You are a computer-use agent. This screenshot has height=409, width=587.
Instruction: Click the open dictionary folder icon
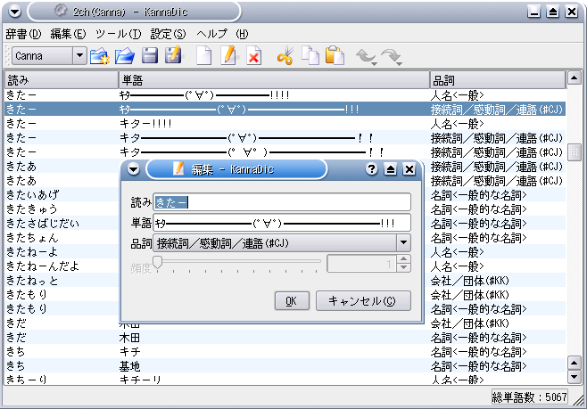(x=125, y=56)
